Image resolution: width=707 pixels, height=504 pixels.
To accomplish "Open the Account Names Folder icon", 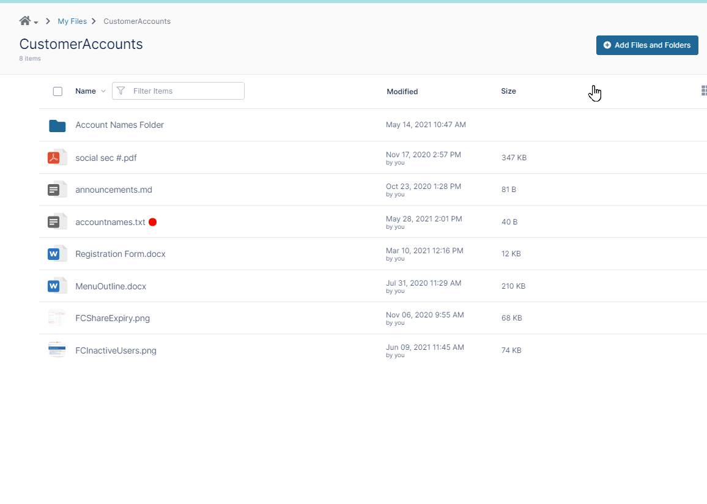I will click(57, 125).
